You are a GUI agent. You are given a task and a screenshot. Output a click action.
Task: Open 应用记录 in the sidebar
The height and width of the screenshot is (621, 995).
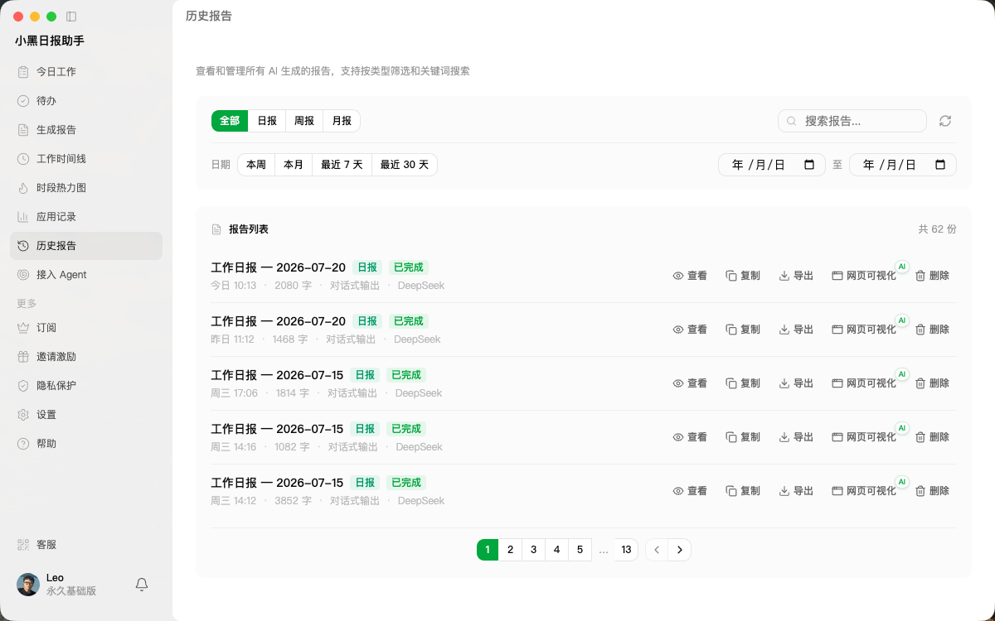pos(86,217)
